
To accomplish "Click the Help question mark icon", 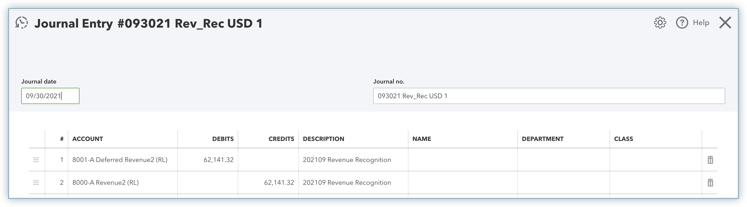I will tap(682, 23).
